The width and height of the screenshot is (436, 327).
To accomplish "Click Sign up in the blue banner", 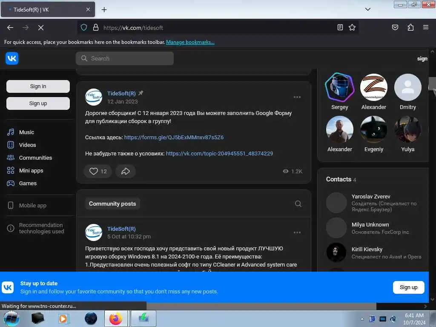I will [408, 287].
